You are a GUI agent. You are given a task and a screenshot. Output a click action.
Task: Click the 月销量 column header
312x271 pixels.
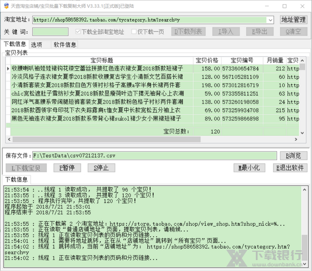(275, 60)
